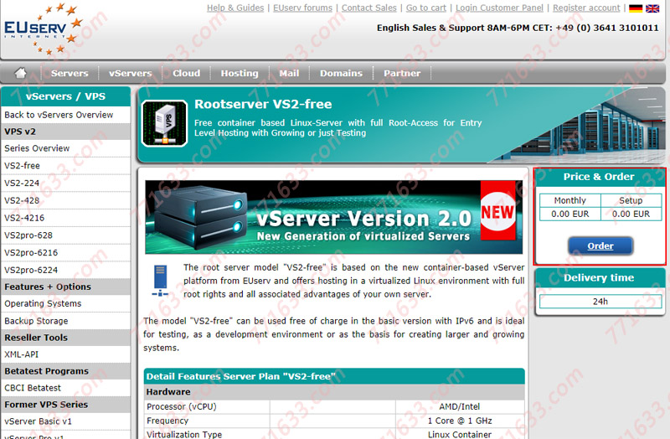
Task: Click the home icon in navigation bar
Action: [x=20, y=73]
